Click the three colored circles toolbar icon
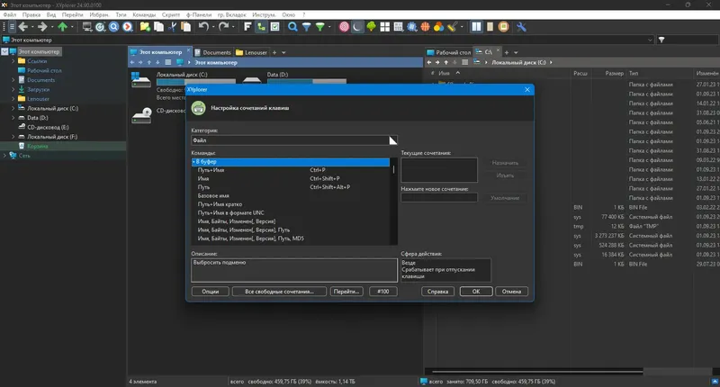Viewport: 720px width, 387px height. (x=439, y=27)
